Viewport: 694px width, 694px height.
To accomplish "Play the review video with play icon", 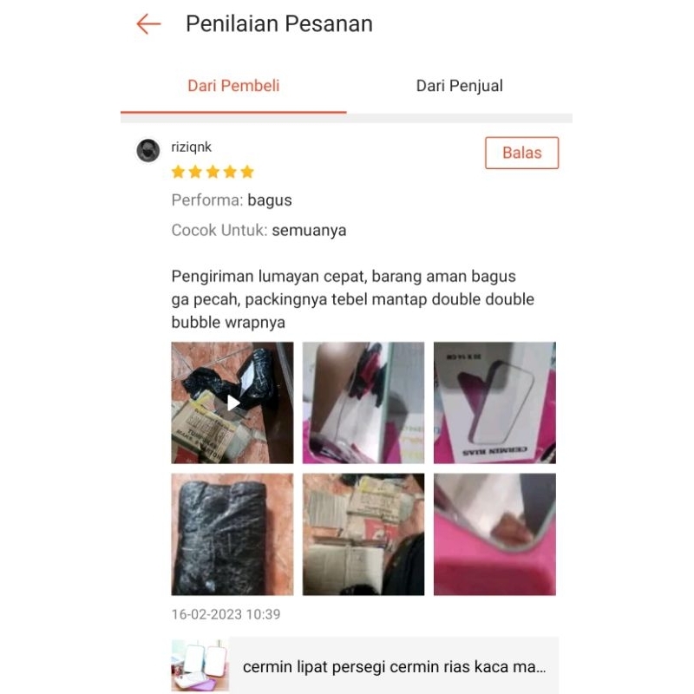I will (x=232, y=403).
